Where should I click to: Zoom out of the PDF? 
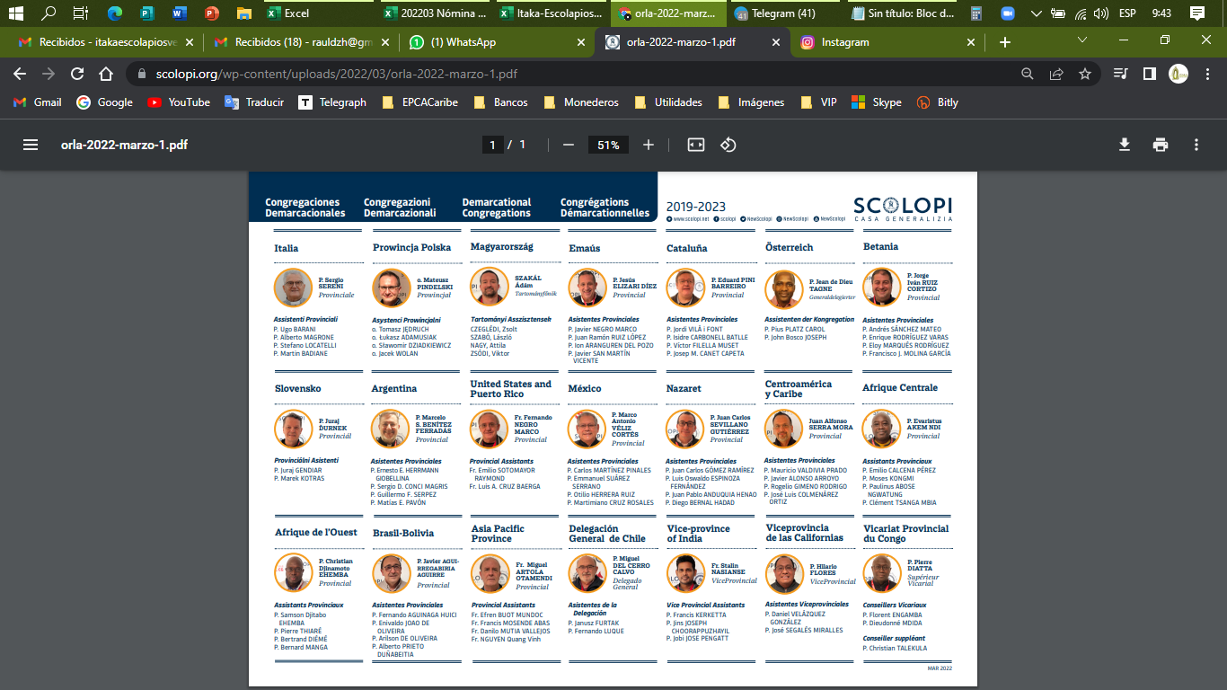coord(568,145)
